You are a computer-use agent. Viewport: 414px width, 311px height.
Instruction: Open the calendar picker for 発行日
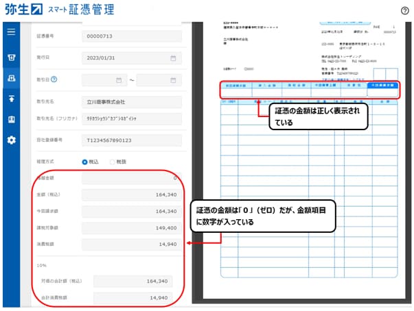point(174,58)
